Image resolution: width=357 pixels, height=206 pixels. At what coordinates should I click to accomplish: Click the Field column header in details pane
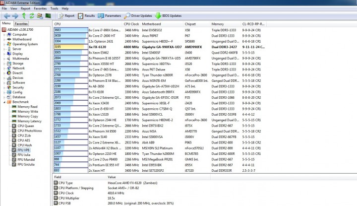click(x=80, y=177)
